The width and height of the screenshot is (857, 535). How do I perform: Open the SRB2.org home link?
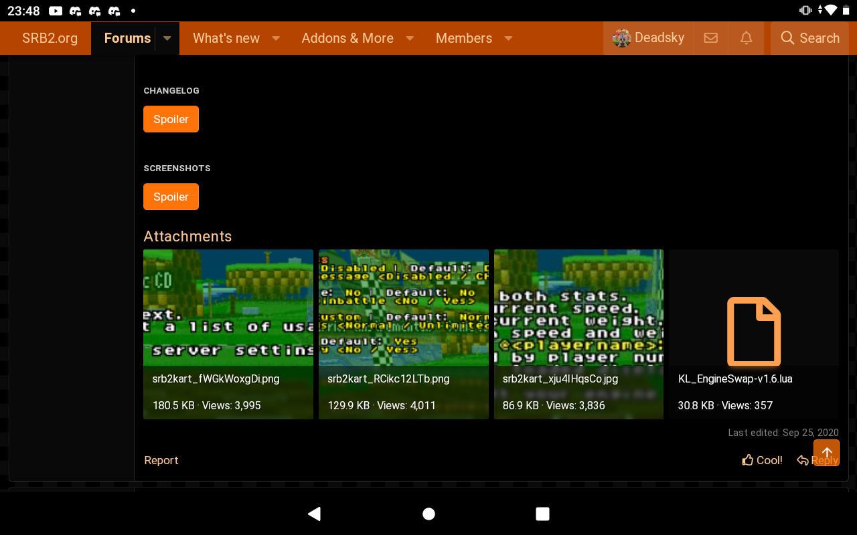click(x=50, y=38)
